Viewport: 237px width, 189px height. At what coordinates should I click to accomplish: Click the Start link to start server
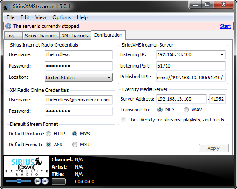(x=225, y=26)
